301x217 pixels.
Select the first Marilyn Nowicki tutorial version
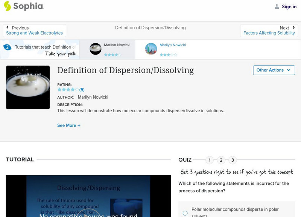coord(110,49)
